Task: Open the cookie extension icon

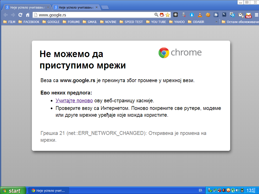Action: click(x=208, y=15)
